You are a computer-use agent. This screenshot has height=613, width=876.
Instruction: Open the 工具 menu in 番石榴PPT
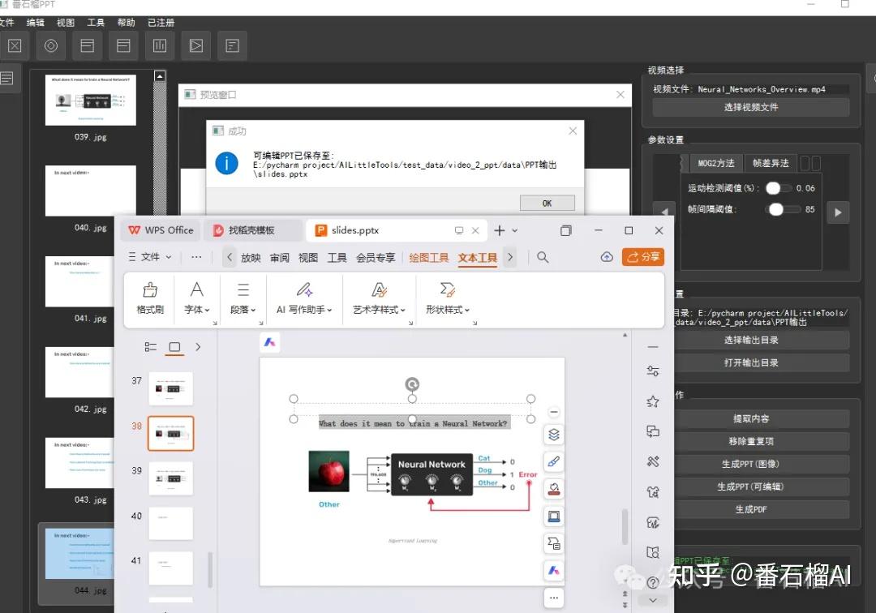click(x=96, y=23)
